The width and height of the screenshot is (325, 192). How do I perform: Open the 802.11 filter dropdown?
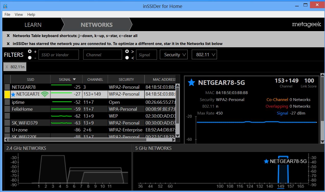(x=204, y=54)
